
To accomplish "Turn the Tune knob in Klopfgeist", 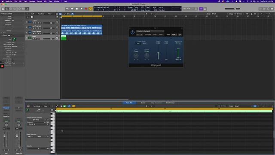I will 136,56.
